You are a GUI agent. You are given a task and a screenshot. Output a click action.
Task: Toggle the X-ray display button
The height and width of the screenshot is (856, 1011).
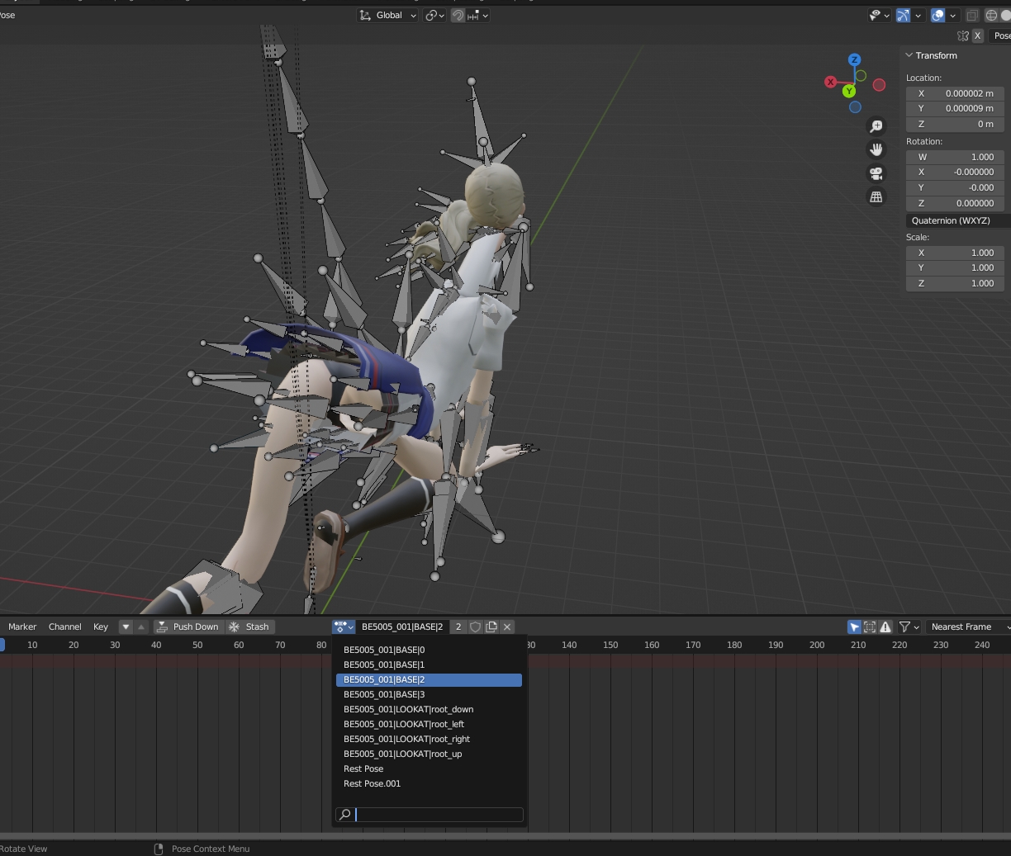click(972, 16)
